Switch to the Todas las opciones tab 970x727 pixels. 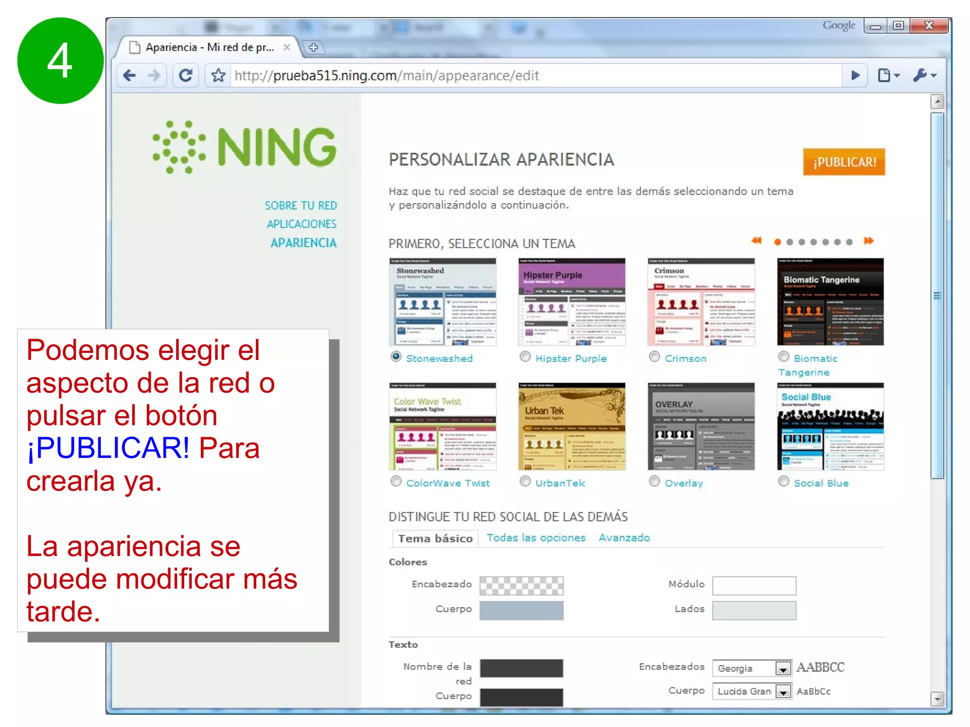click(536, 538)
